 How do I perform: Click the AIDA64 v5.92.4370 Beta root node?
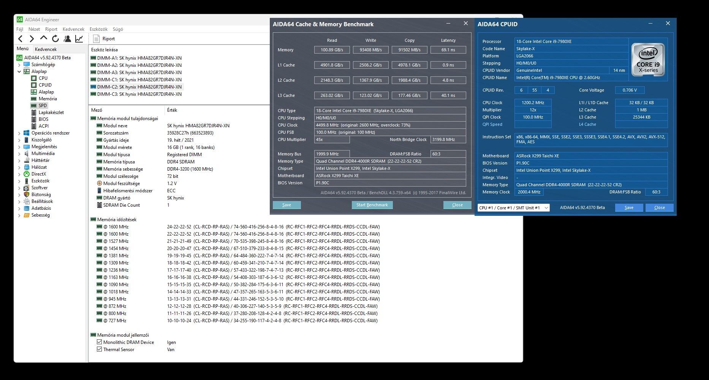[x=47, y=58]
